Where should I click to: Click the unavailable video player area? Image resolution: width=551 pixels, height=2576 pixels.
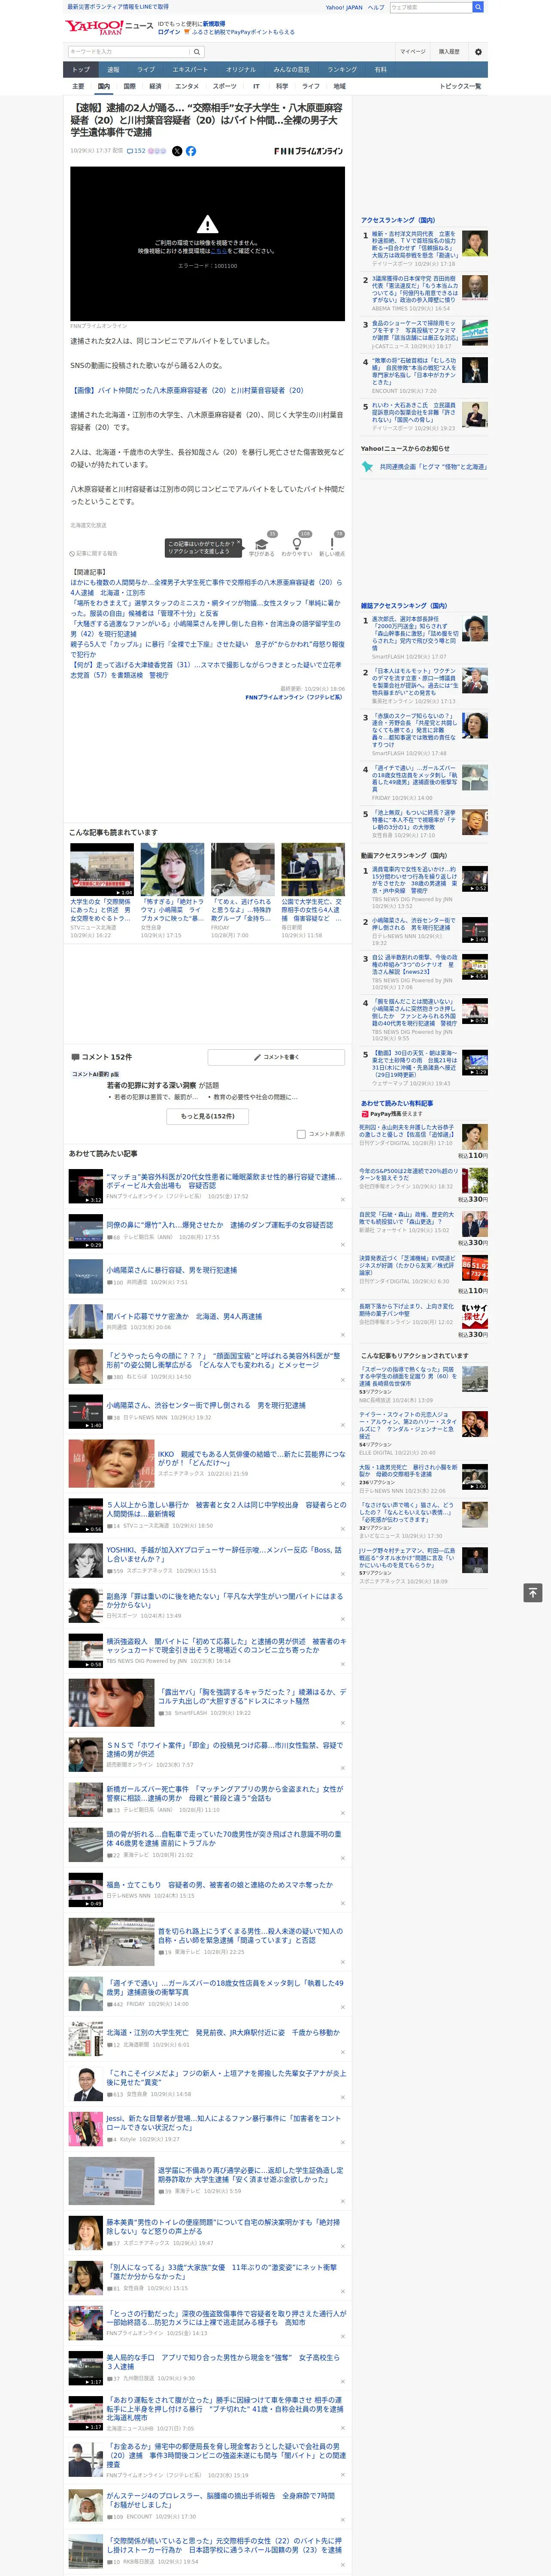[207, 243]
